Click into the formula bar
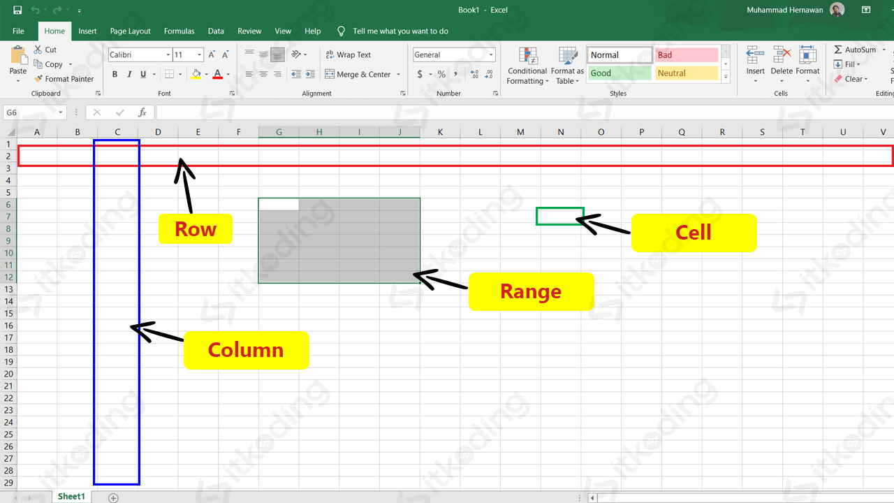 (524, 112)
